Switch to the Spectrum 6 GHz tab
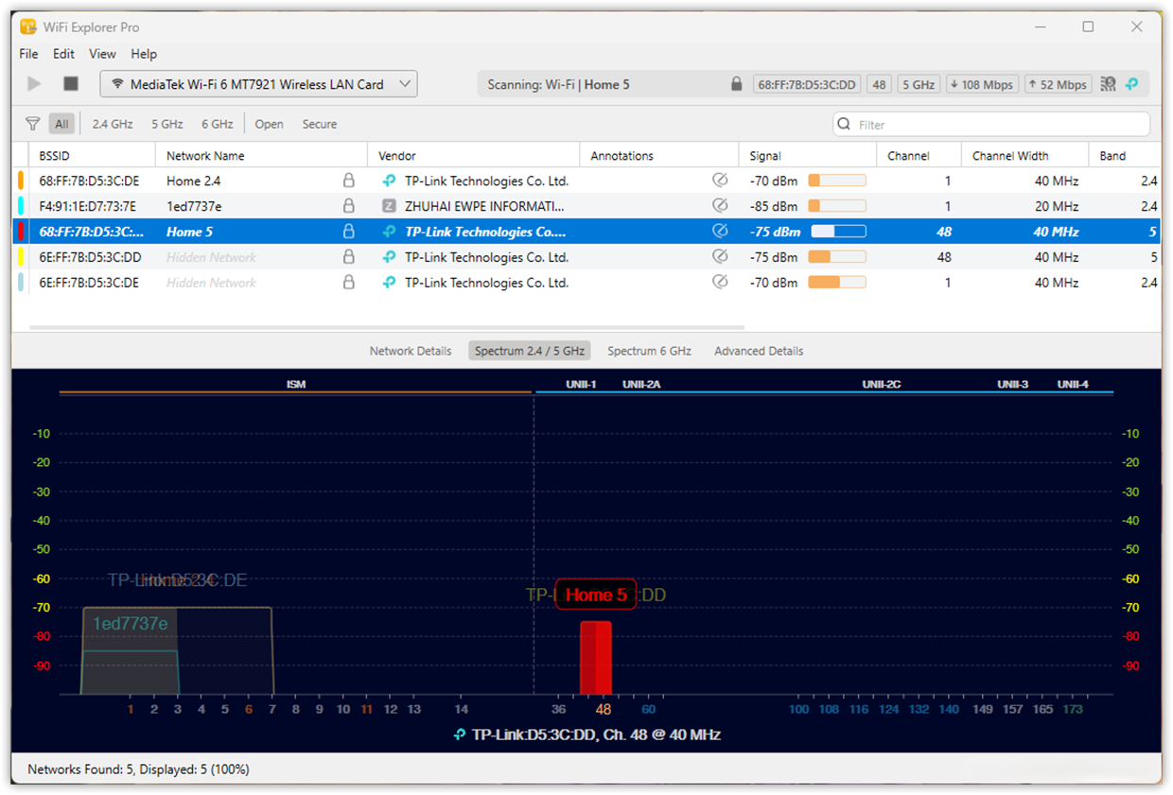Screen dimensions: 1173x795 tap(649, 350)
